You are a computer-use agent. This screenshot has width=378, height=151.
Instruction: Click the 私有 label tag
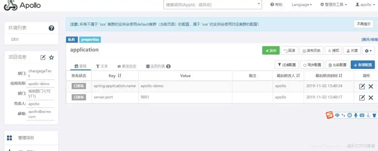pos(72,40)
